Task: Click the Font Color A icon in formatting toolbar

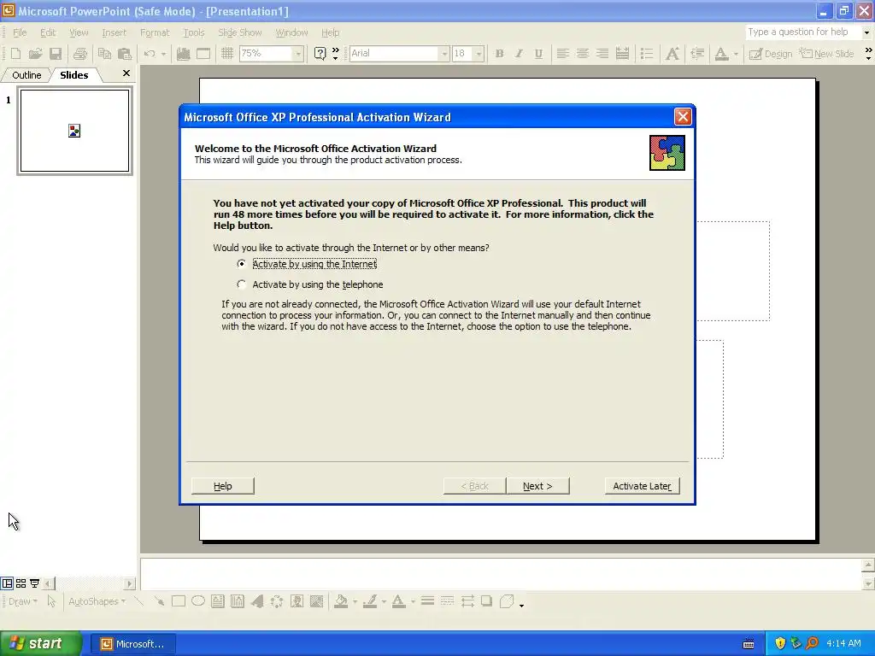Action: [721, 54]
